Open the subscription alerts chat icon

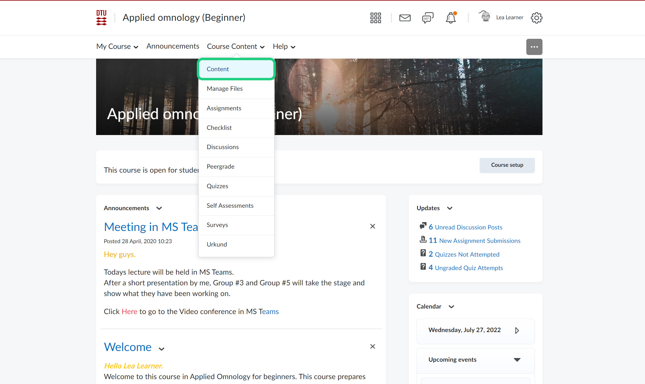[428, 18]
